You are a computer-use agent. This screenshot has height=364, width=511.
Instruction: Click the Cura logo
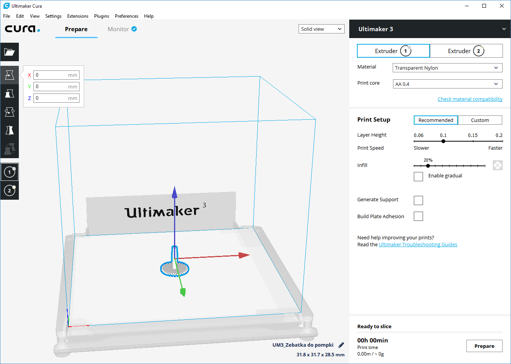point(22,29)
